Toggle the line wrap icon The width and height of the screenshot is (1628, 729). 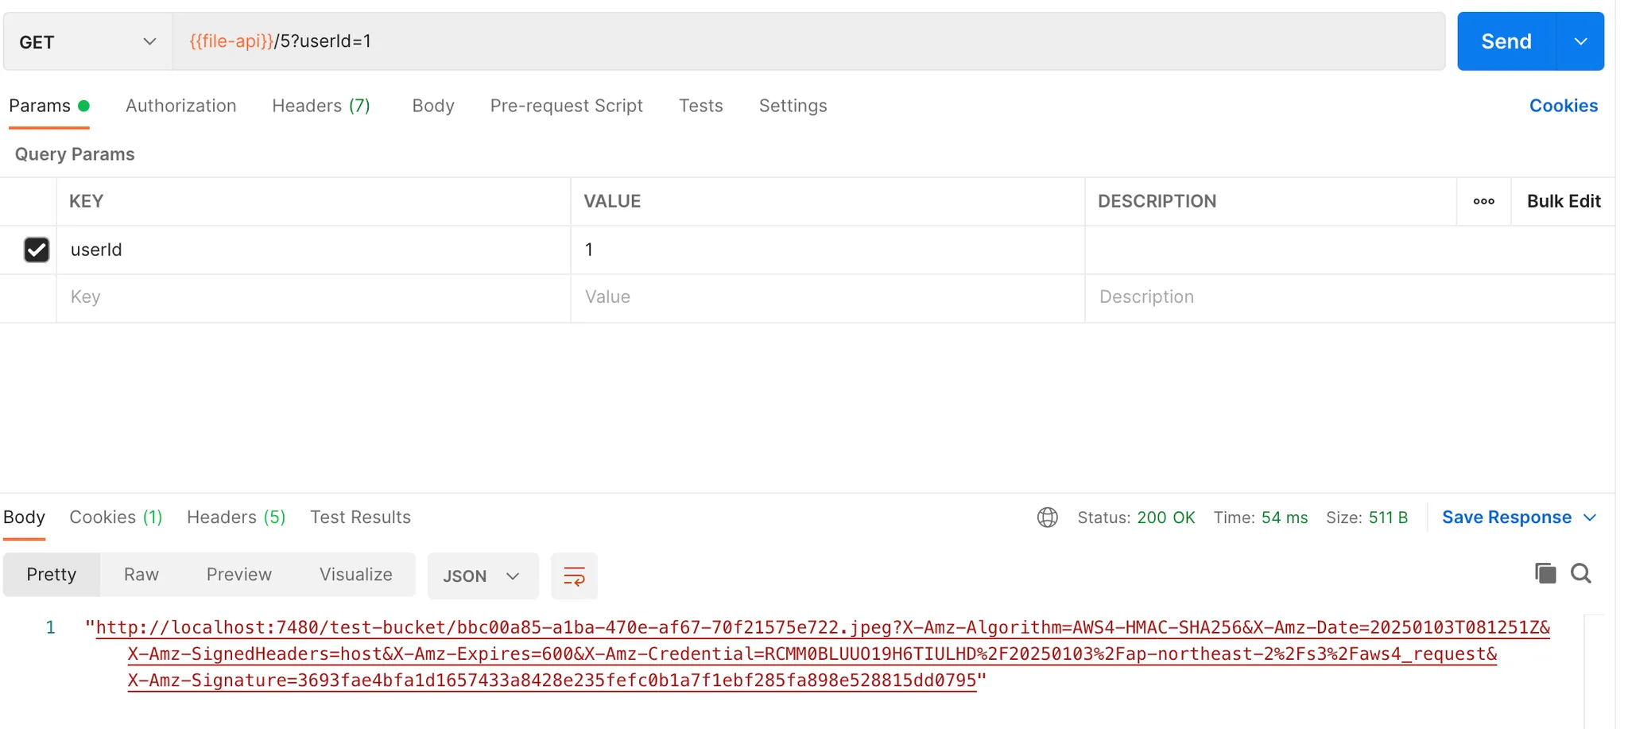click(x=574, y=576)
